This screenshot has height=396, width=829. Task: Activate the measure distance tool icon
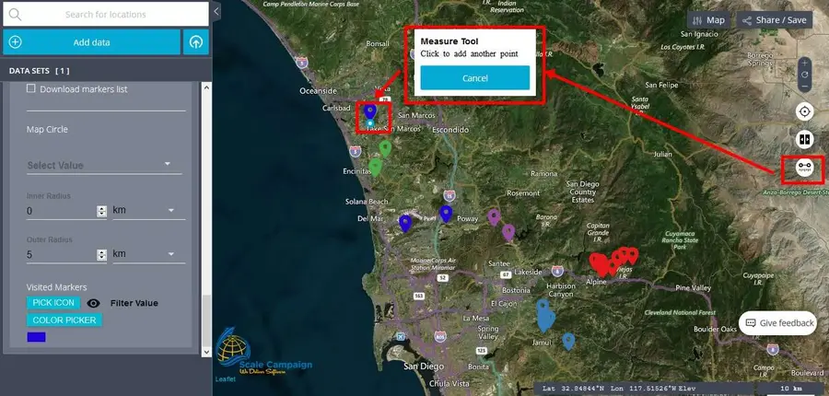click(804, 169)
